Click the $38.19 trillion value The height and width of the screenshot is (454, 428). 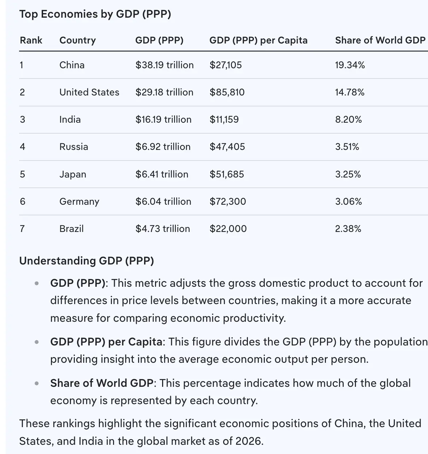[165, 65]
